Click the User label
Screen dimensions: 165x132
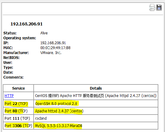pos(8,62)
